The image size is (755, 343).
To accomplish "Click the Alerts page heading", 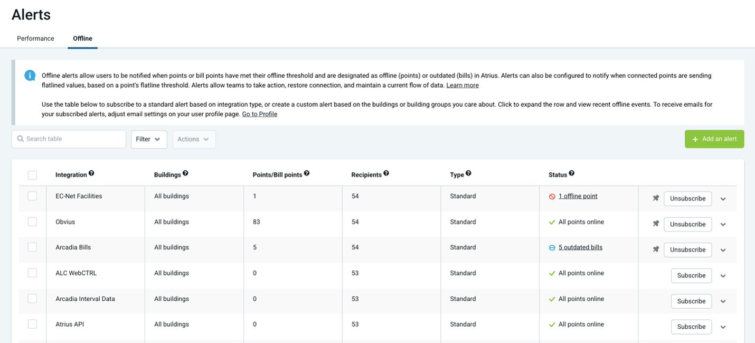I will click(31, 15).
